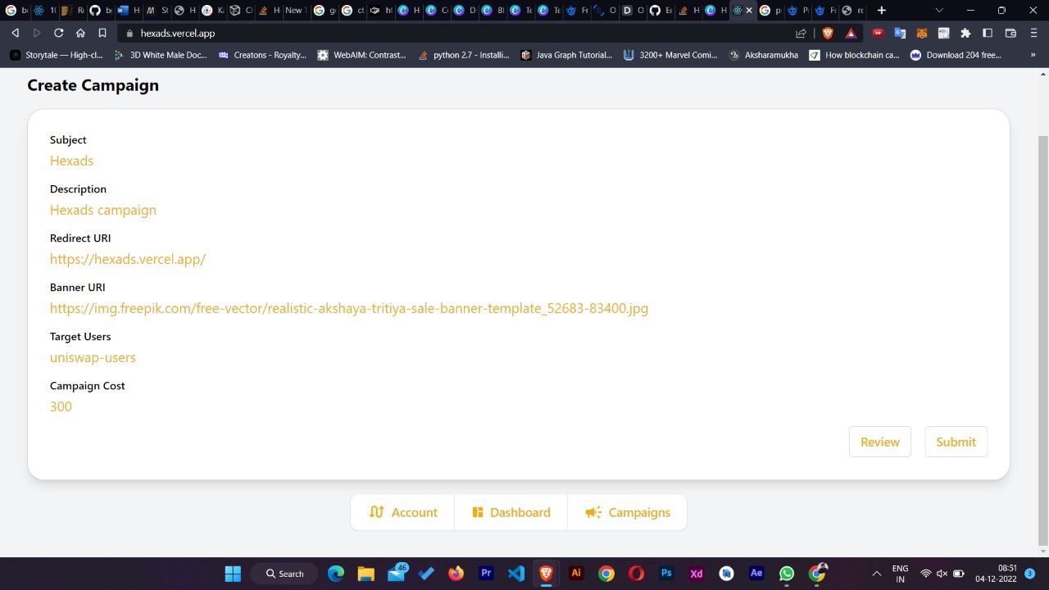Open WhatsApp from the taskbar
Image resolution: width=1049 pixels, height=590 pixels.
pyautogui.click(x=787, y=574)
